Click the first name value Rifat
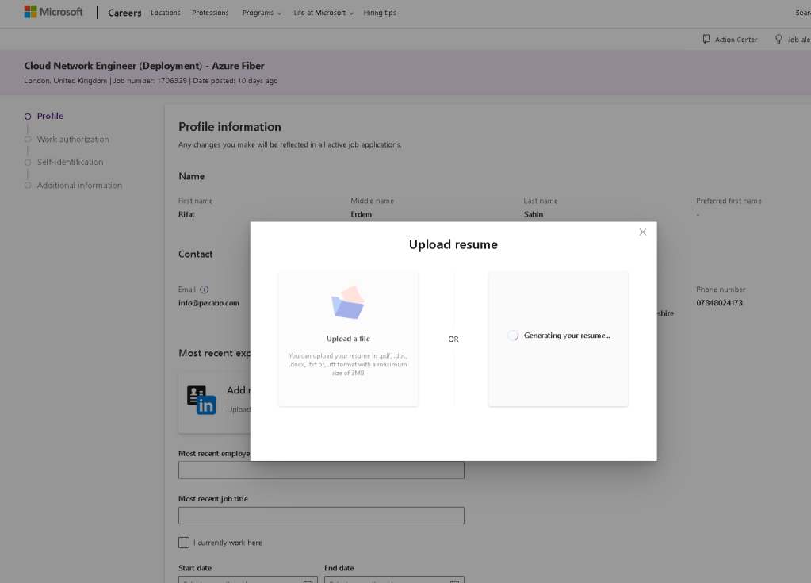811x583 pixels. pyautogui.click(x=187, y=215)
